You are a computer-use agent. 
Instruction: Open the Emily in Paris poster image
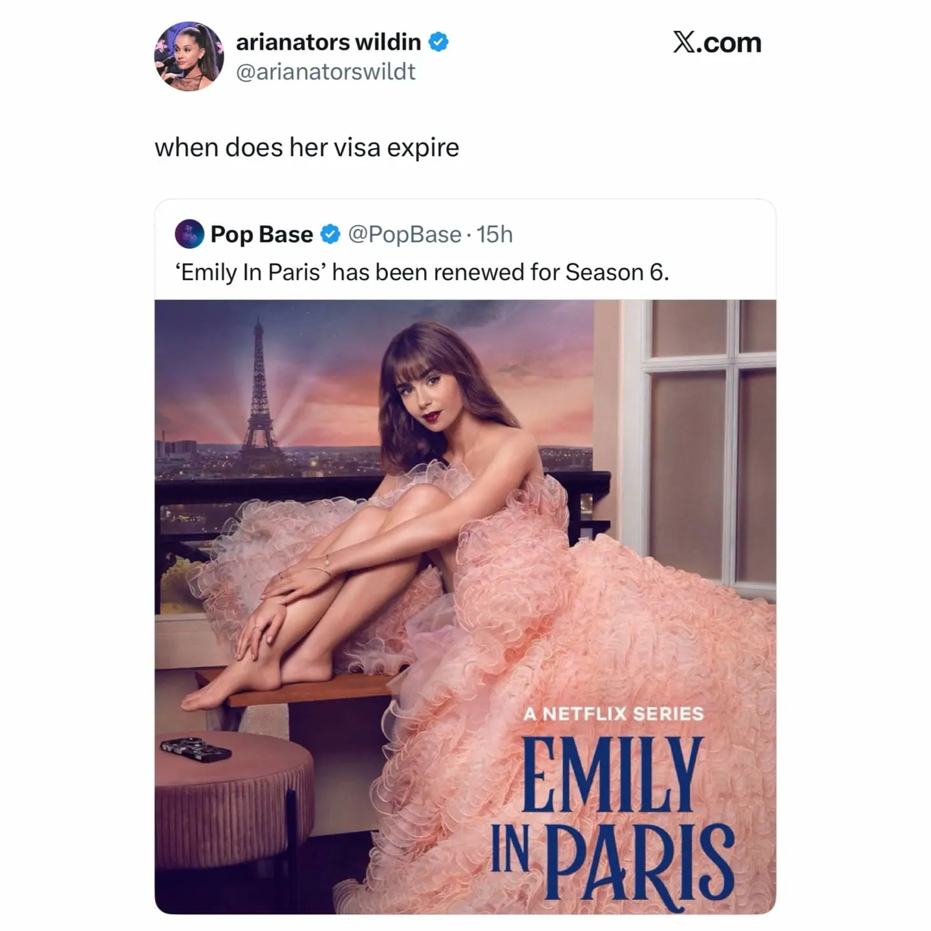tap(465, 606)
